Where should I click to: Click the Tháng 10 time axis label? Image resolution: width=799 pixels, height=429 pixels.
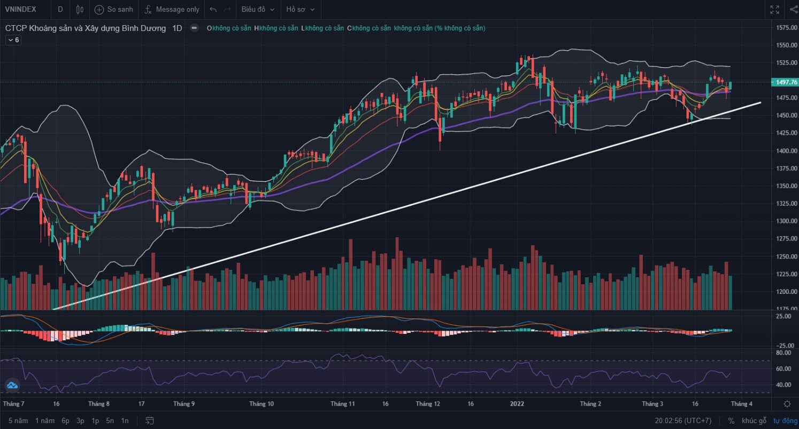[x=261, y=404]
